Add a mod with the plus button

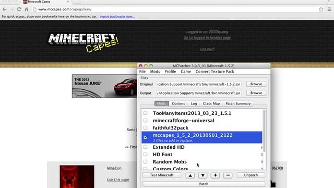pos(216,175)
